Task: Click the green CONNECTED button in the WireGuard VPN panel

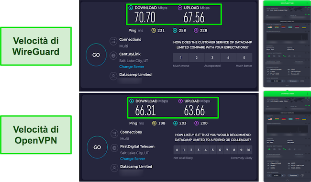Action: tap(287, 3)
